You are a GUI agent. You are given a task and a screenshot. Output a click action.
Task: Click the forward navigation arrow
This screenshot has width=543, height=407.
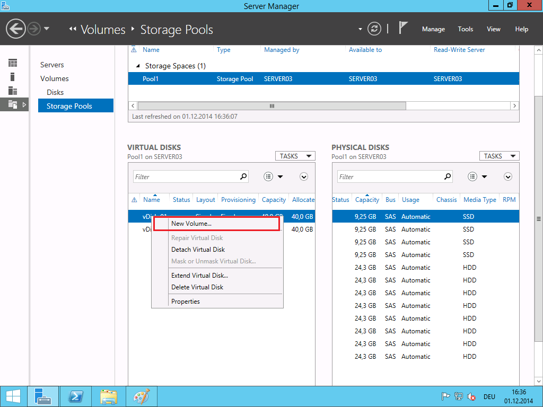pyautogui.click(x=34, y=29)
